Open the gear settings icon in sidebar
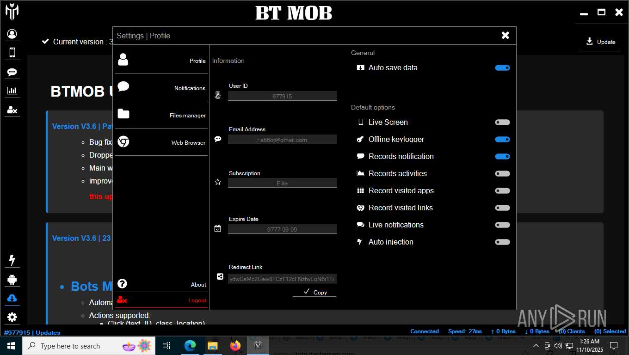This screenshot has height=355, width=629. pos(12,317)
